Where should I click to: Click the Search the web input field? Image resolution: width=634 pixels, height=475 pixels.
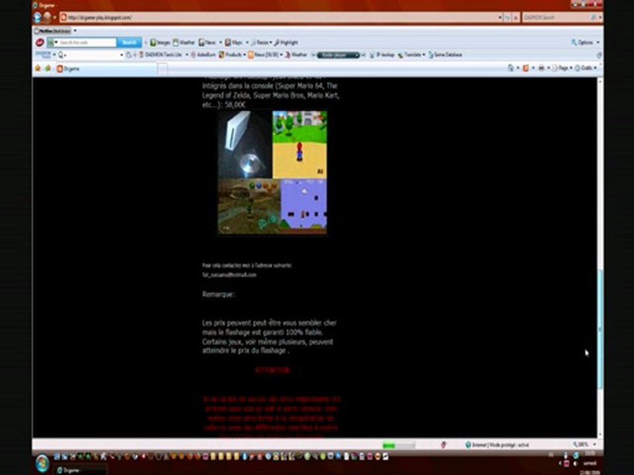point(87,42)
